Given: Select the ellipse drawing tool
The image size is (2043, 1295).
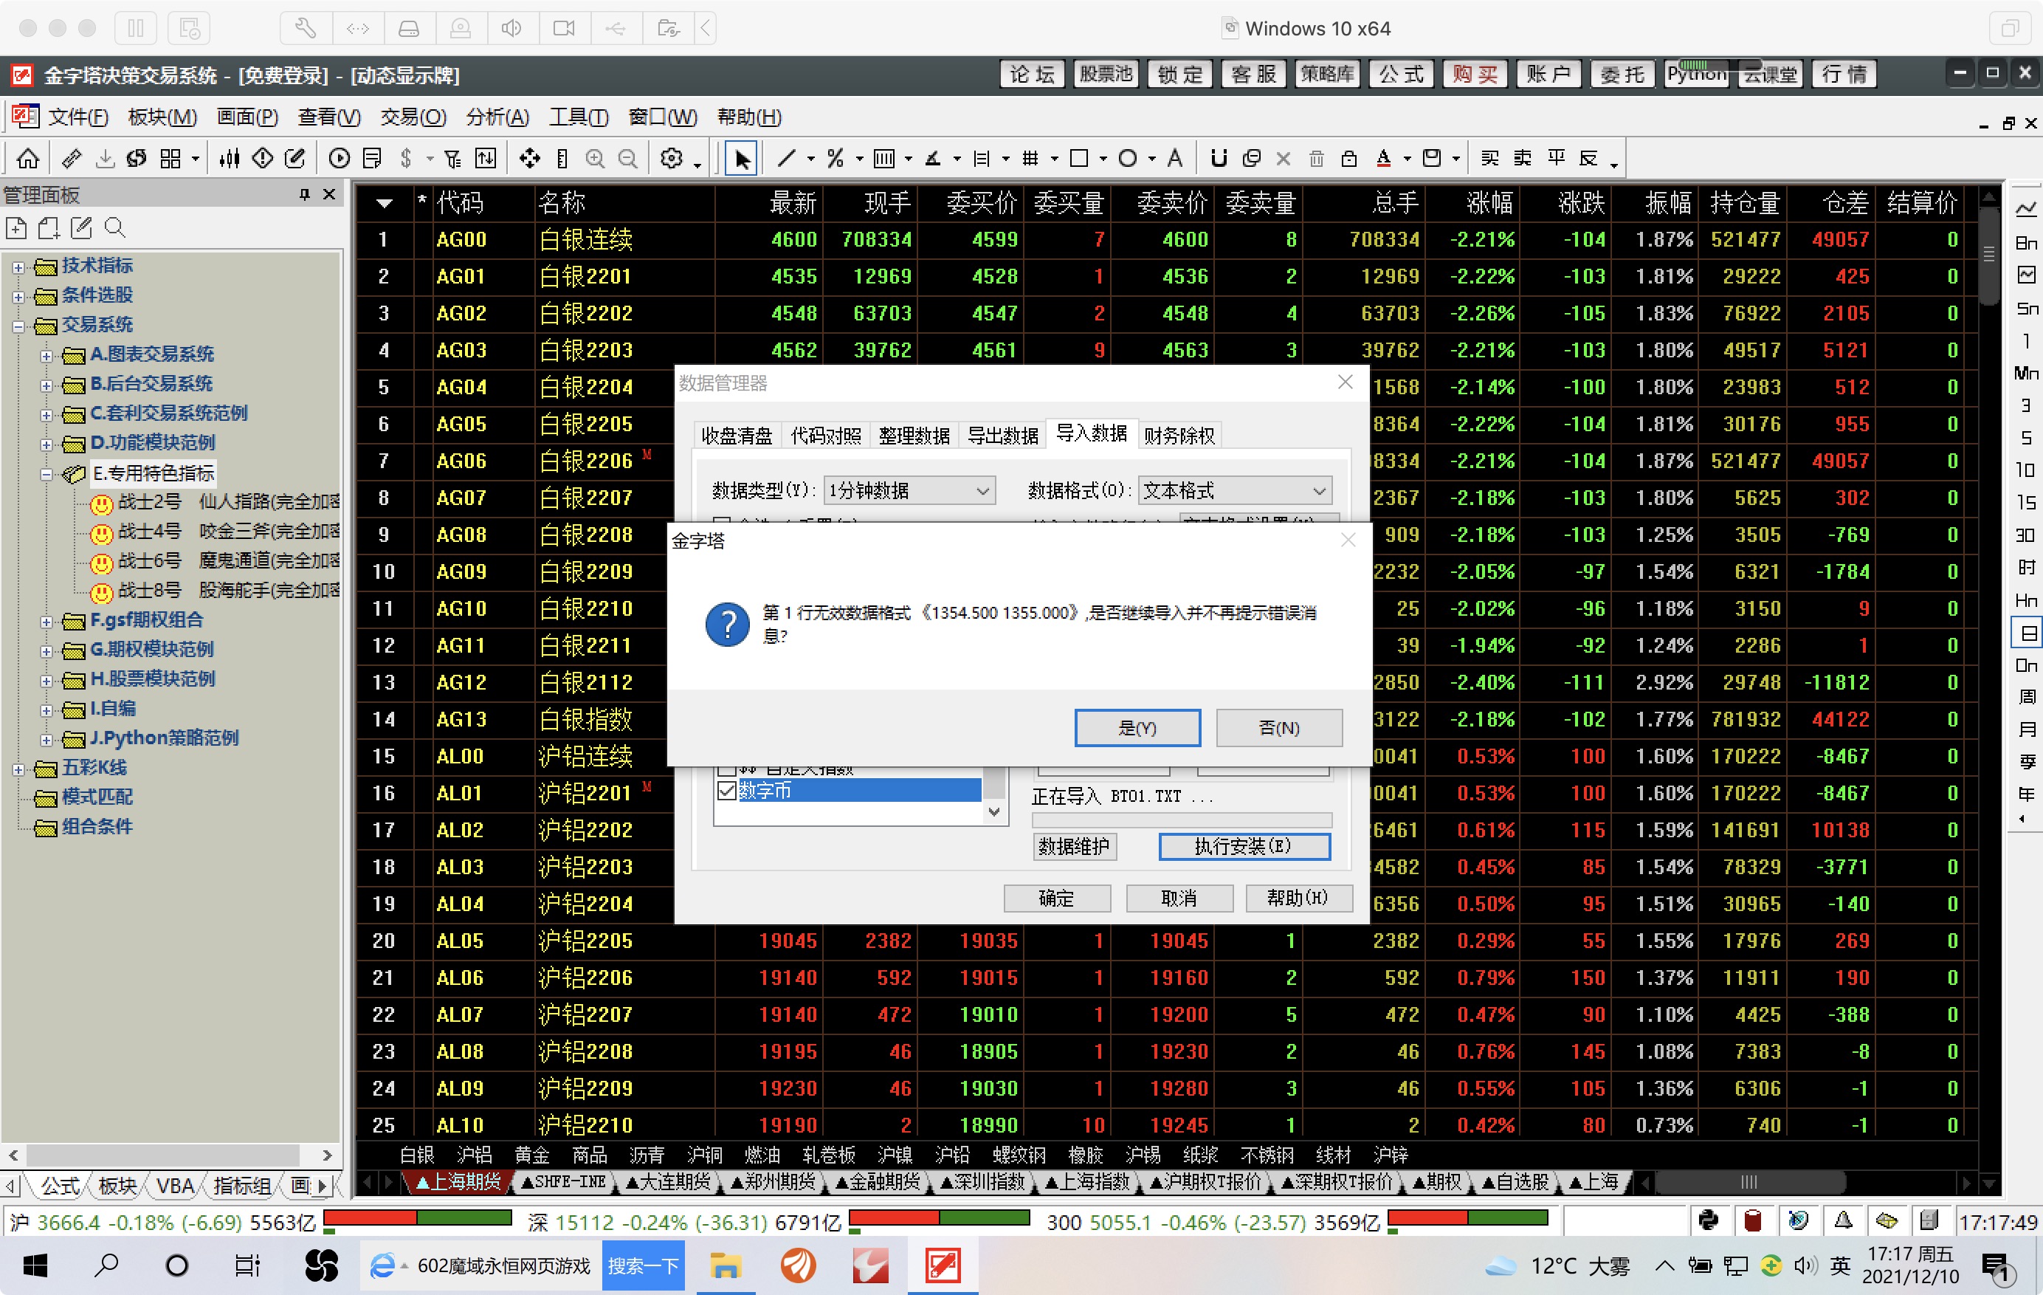Looking at the screenshot, I should (1128, 159).
